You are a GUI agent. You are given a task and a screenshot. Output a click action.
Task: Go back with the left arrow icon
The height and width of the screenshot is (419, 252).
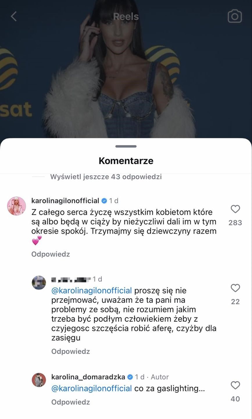tap(14, 16)
